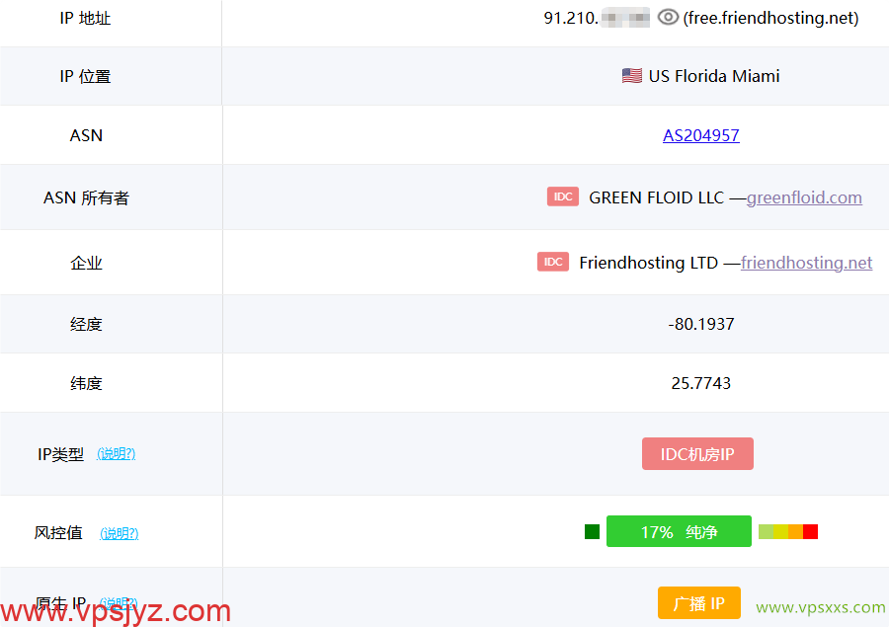This screenshot has width=889, height=627.
Task: Click the IP 地址 row label
Action: click(x=85, y=18)
